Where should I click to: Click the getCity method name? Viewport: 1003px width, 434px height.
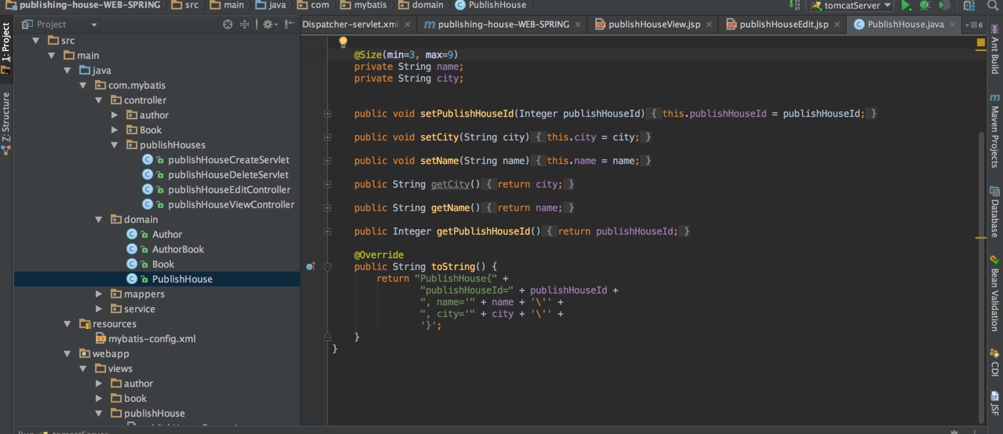click(450, 184)
